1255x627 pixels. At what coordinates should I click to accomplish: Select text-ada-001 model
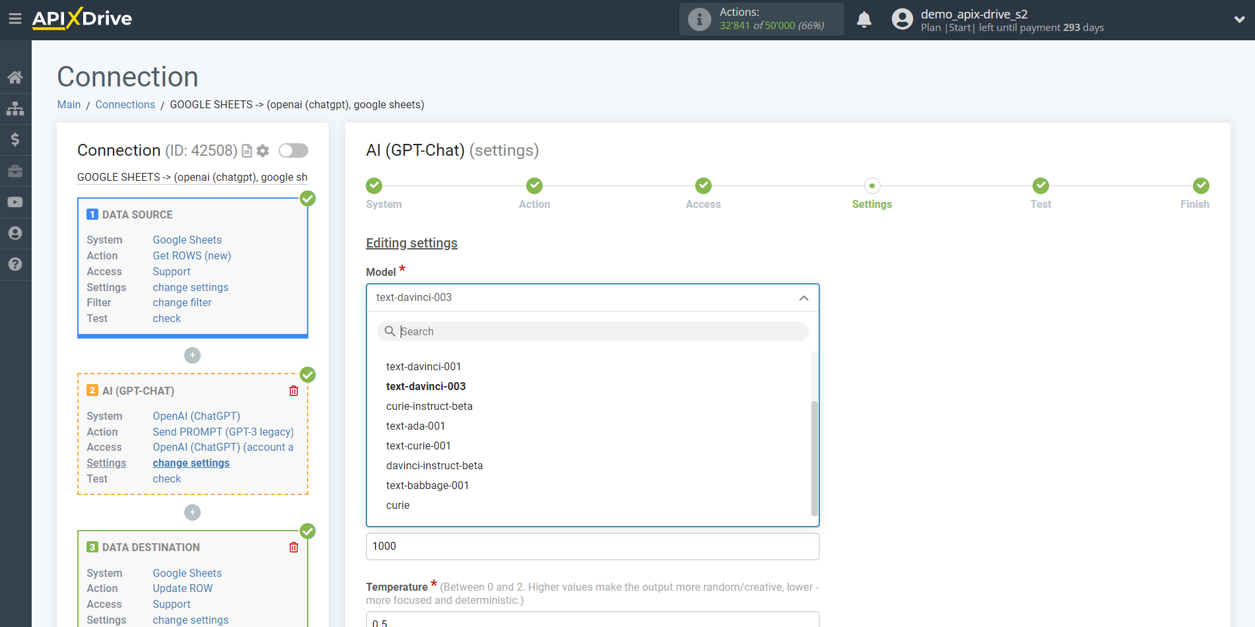click(x=416, y=426)
